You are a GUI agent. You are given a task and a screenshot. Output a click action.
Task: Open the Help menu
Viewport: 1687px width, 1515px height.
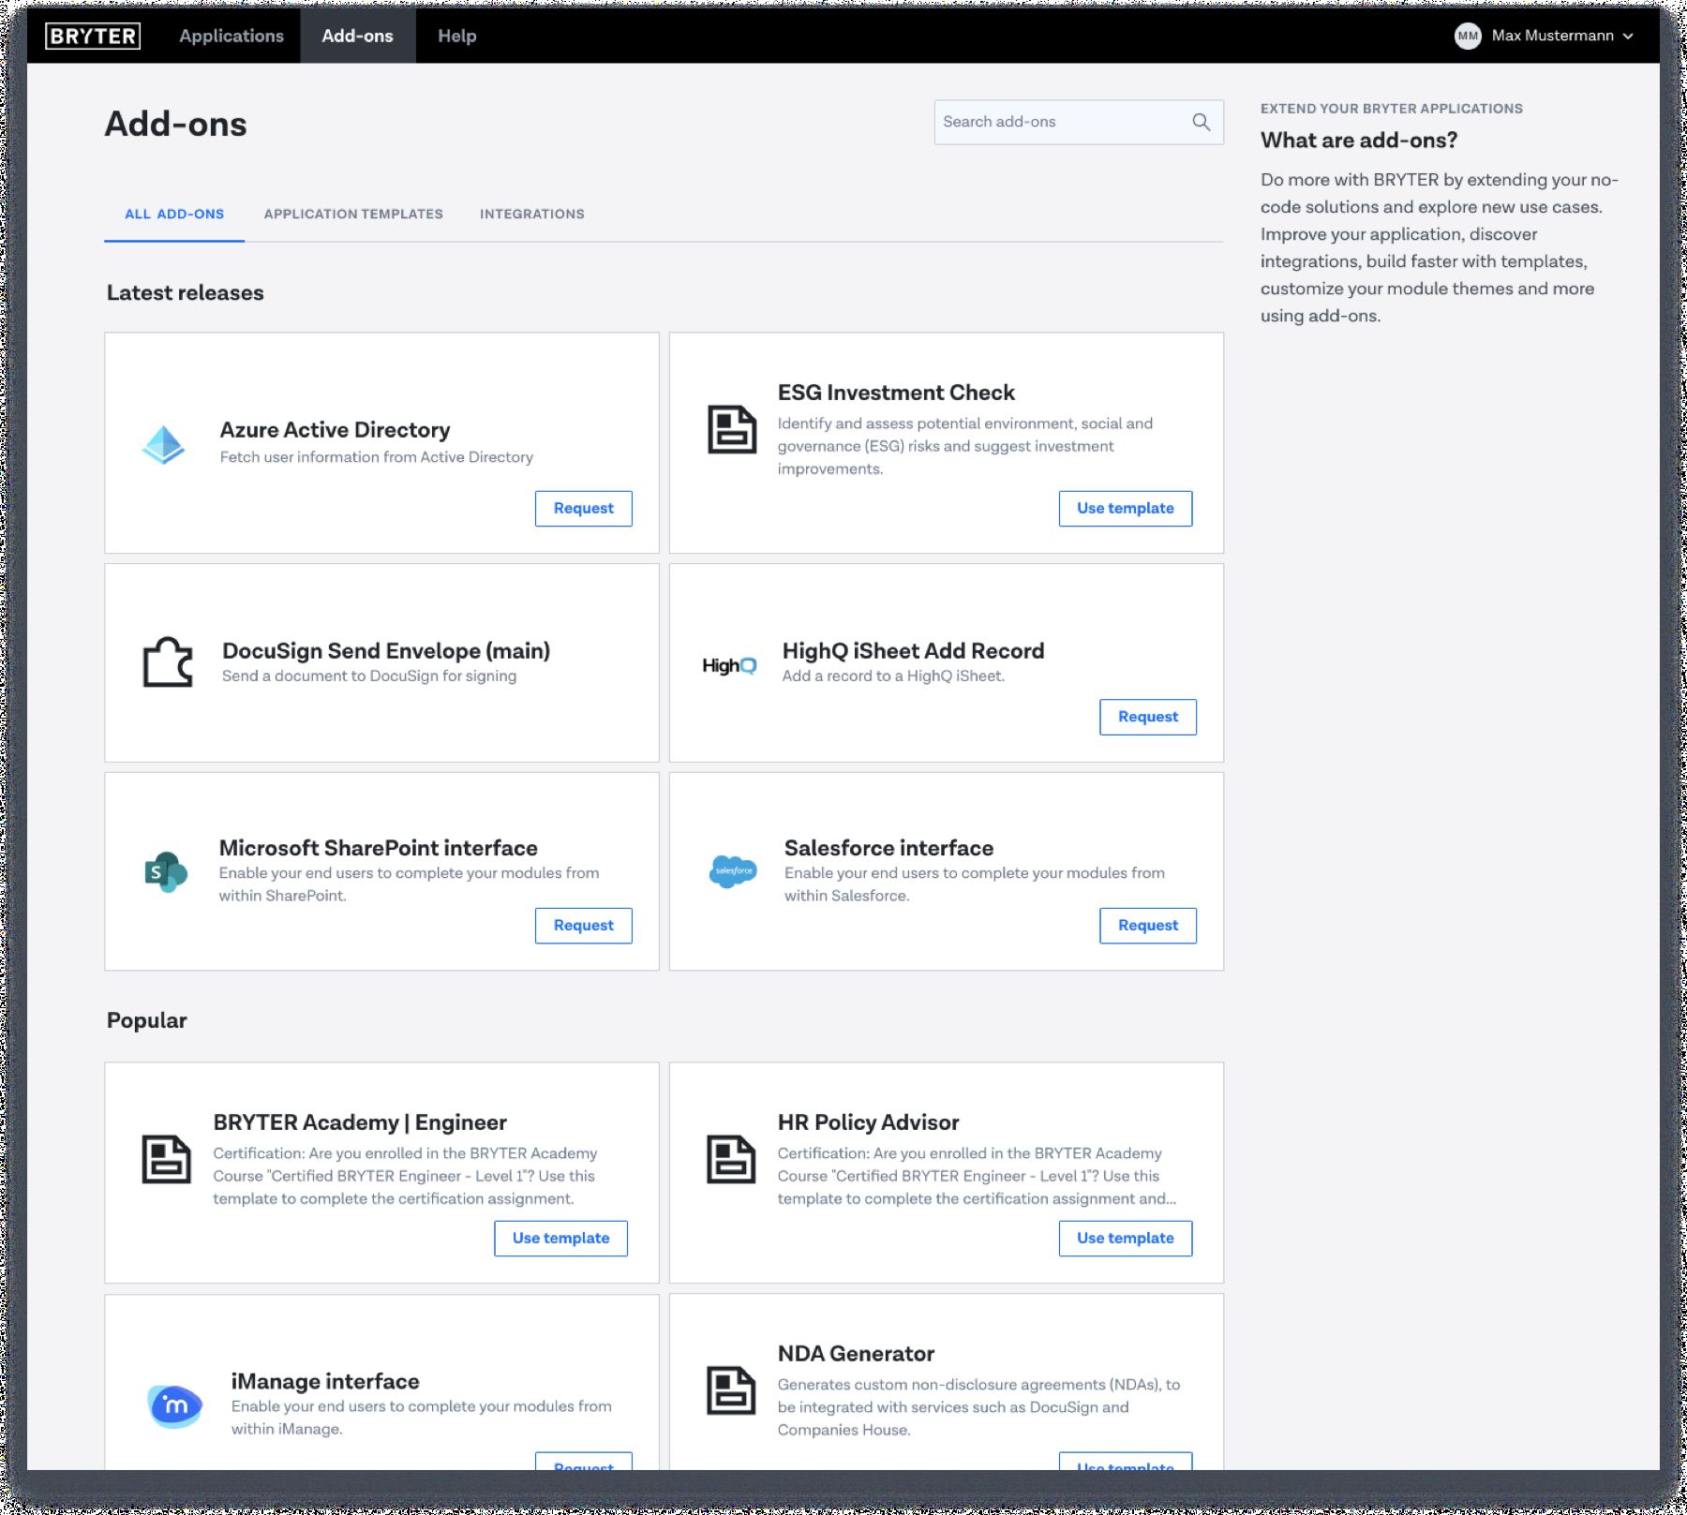pos(457,36)
